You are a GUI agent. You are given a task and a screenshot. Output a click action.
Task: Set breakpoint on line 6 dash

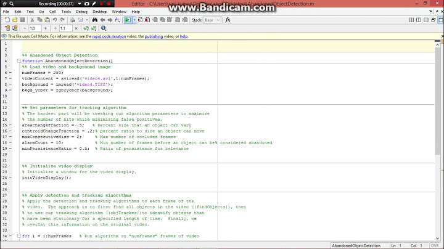point(10,73)
